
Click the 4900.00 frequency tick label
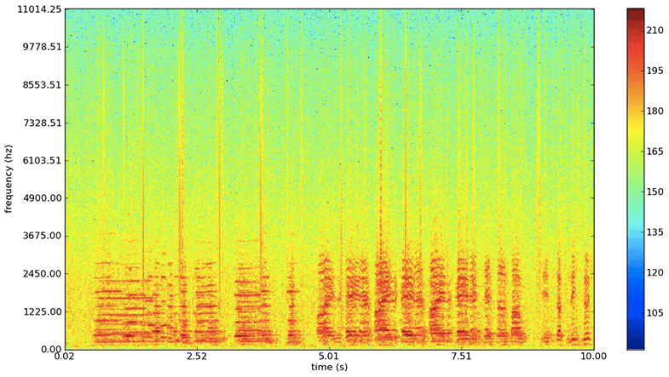pyautogui.click(x=42, y=198)
